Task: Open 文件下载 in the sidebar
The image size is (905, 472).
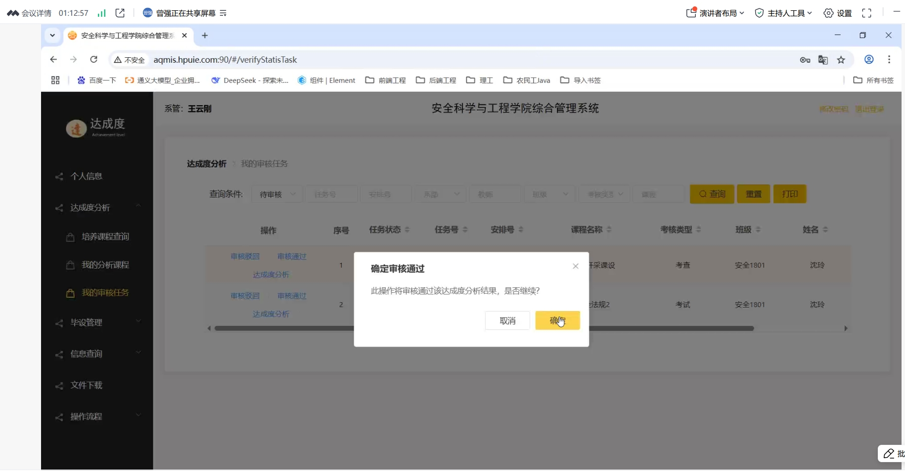Action: tap(87, 385)
